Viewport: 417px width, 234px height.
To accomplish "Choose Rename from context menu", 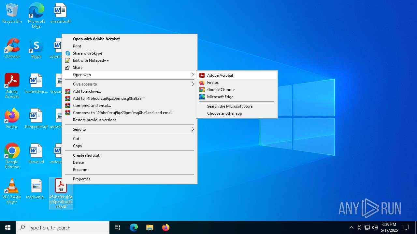I will 130,170.
